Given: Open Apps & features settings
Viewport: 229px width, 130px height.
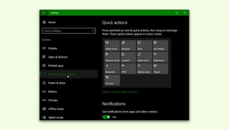Looking at the screenshot, I should (x=69, y=57).
